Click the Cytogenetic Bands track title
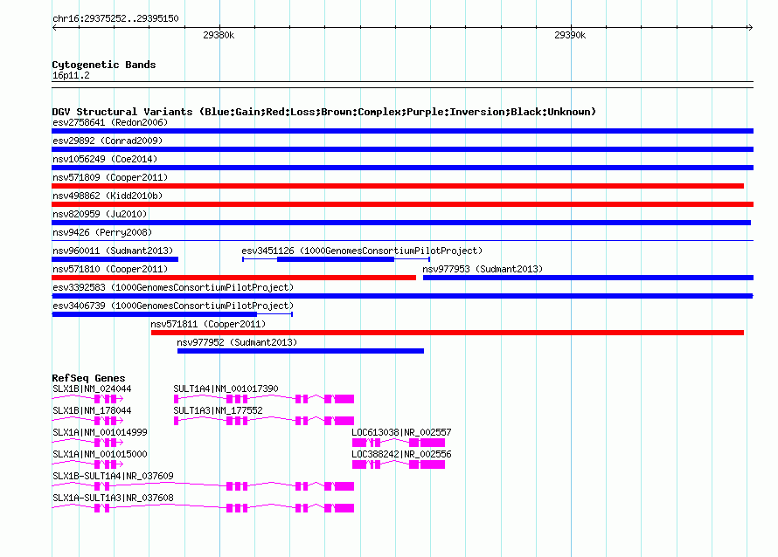Viewport: 778px width, 557px height. pyautogui.click(x=104, y=65)
